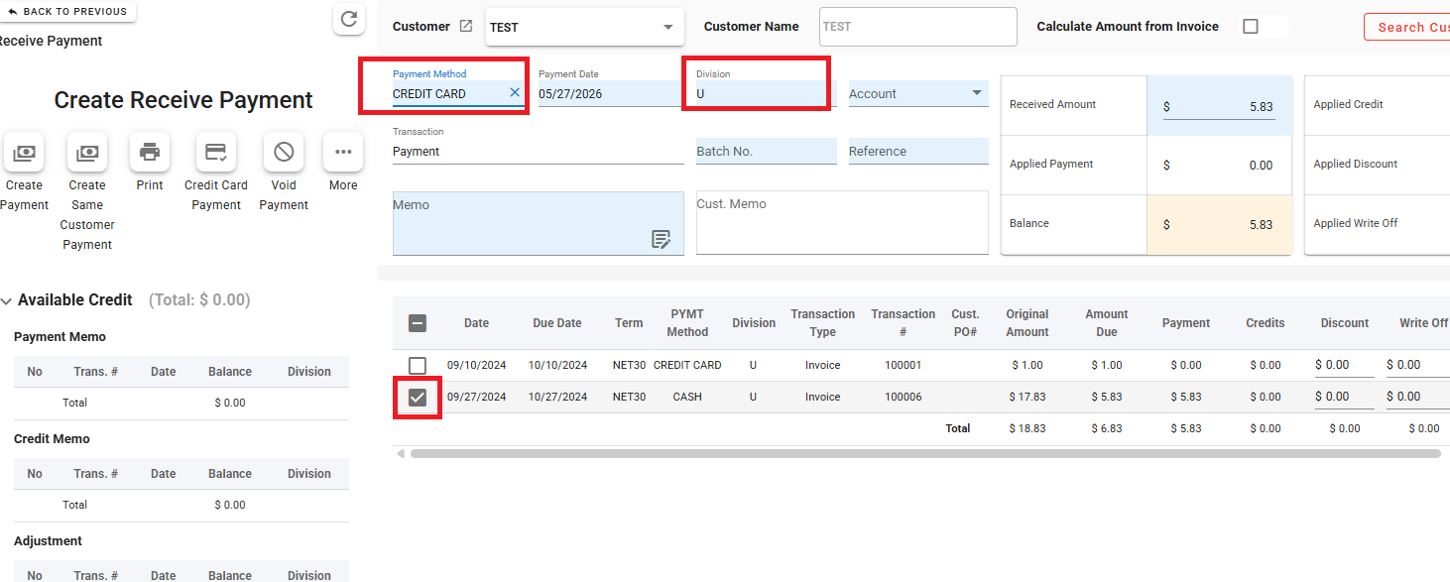This screenshot has width=1450, height=582.
Task: Click the Adjustment section heading
Action: tap(48, 541)
